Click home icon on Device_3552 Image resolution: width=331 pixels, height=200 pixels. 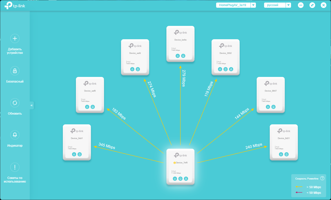pos(226,69)
